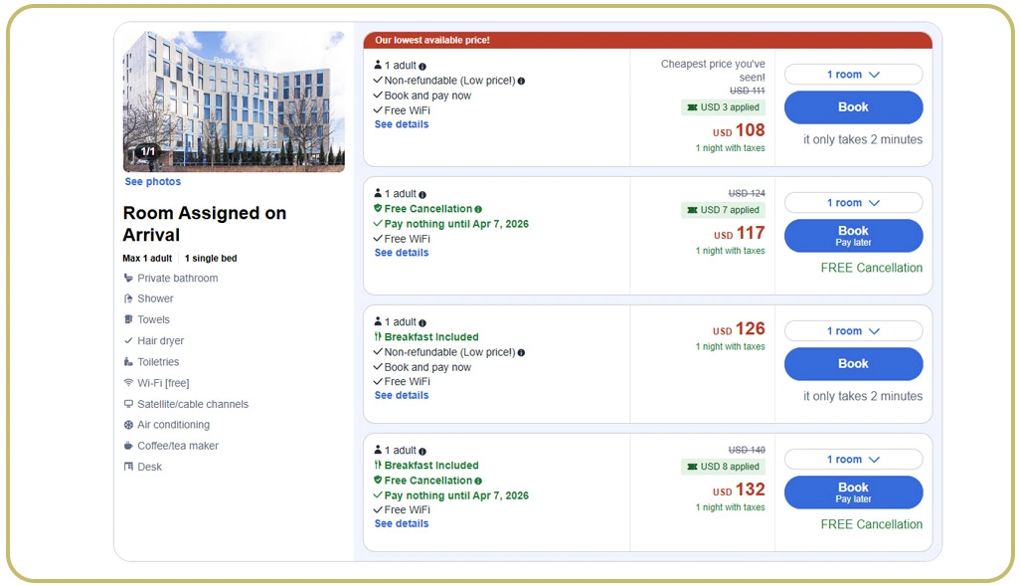Click the USD 8 applied coupon badge
The height and width of the screenshot is (586, 1020).
pos(723,467)
